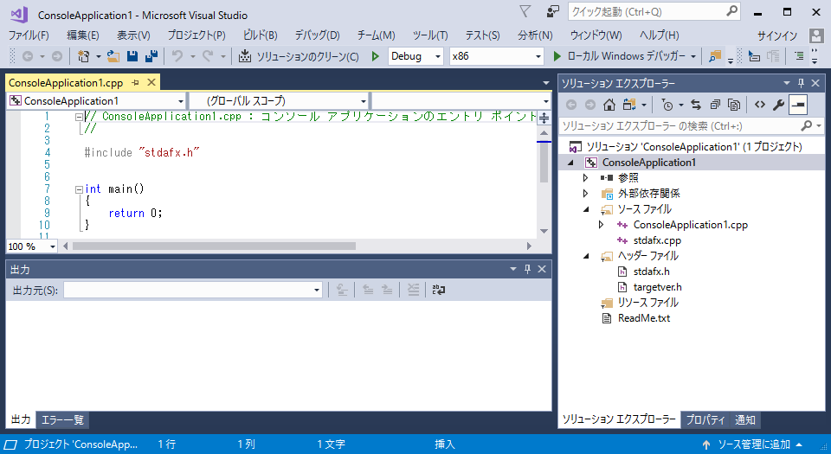This screenshot has height=454, width=831.
Task: Open the Quick Launch (クイック起動) search box
Action: coord(654,11)
